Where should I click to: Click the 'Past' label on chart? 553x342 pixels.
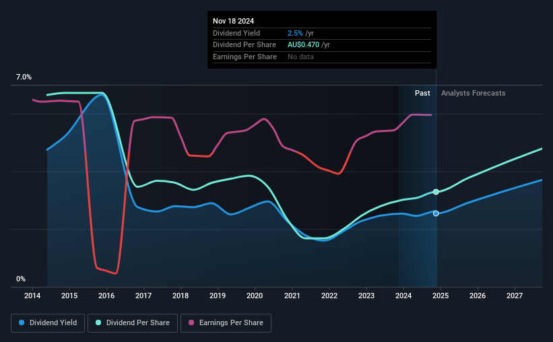tap(422, 93)
